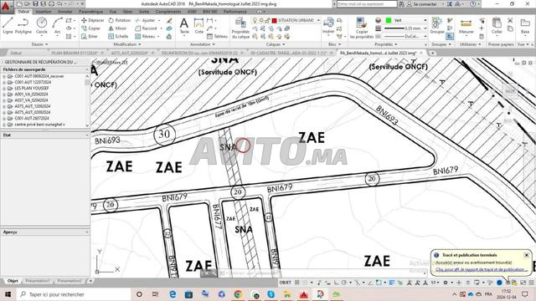Activate the Arc tool

[58, 26]
